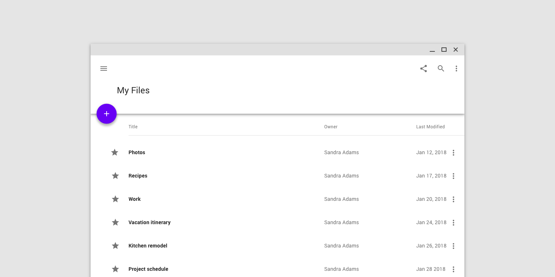555x277 pixels.
Task: Open more options for Project schedule row
Action: coord(453,269)
